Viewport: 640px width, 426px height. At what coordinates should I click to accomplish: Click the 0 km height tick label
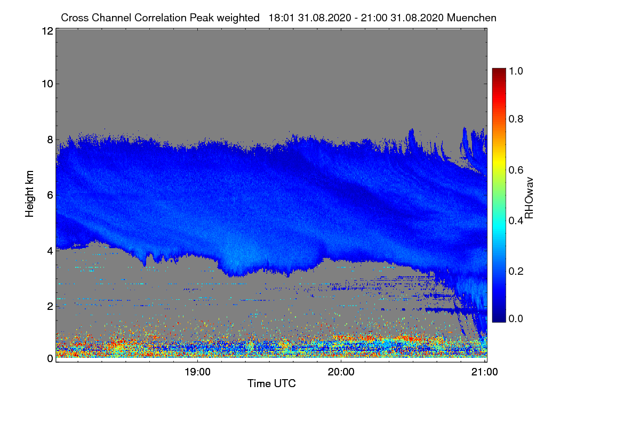click(x=50, y=358)
